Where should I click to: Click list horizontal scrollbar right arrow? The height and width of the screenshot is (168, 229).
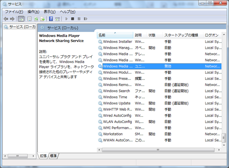coord(219,150)
